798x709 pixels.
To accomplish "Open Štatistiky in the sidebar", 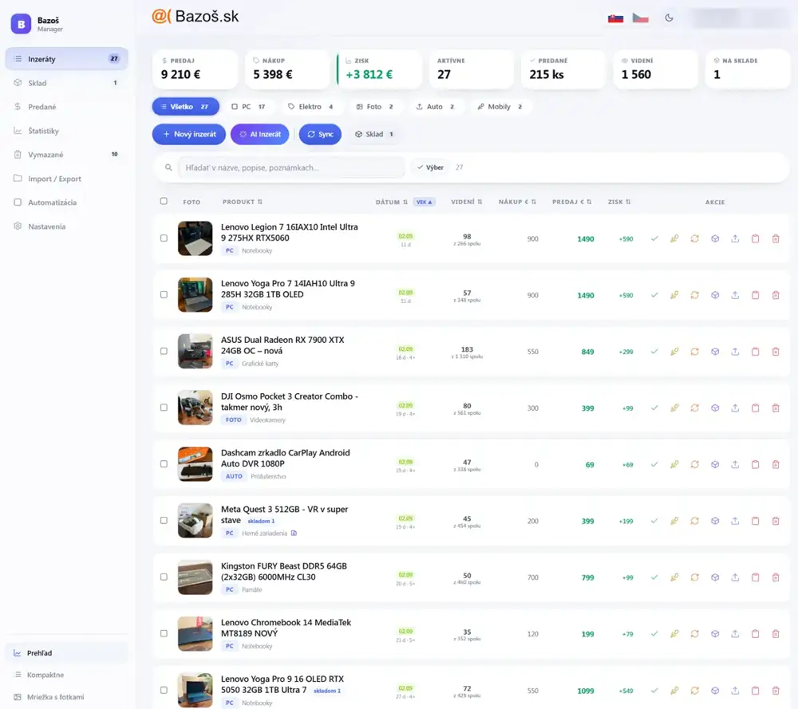I will tap(67, 131).
